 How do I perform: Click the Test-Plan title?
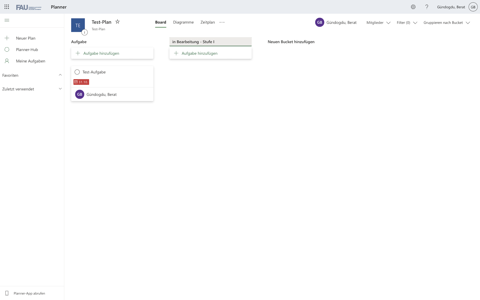click(x=101, y=22)
